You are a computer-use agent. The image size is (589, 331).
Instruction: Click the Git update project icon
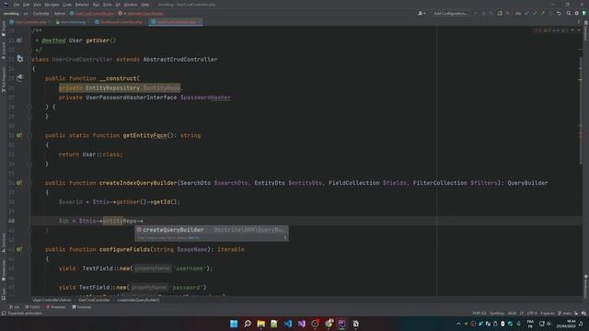pyautogui.click(x=526, y=13)
